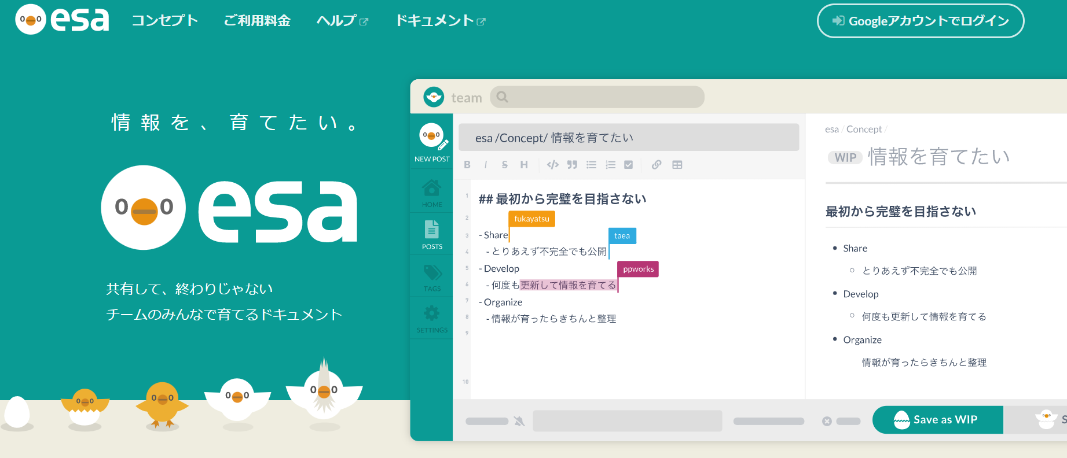Viewport: 1067px width, 458px height.
Task: Toggle Bold formatting in editor toolbar
Action: coord(467,165)
